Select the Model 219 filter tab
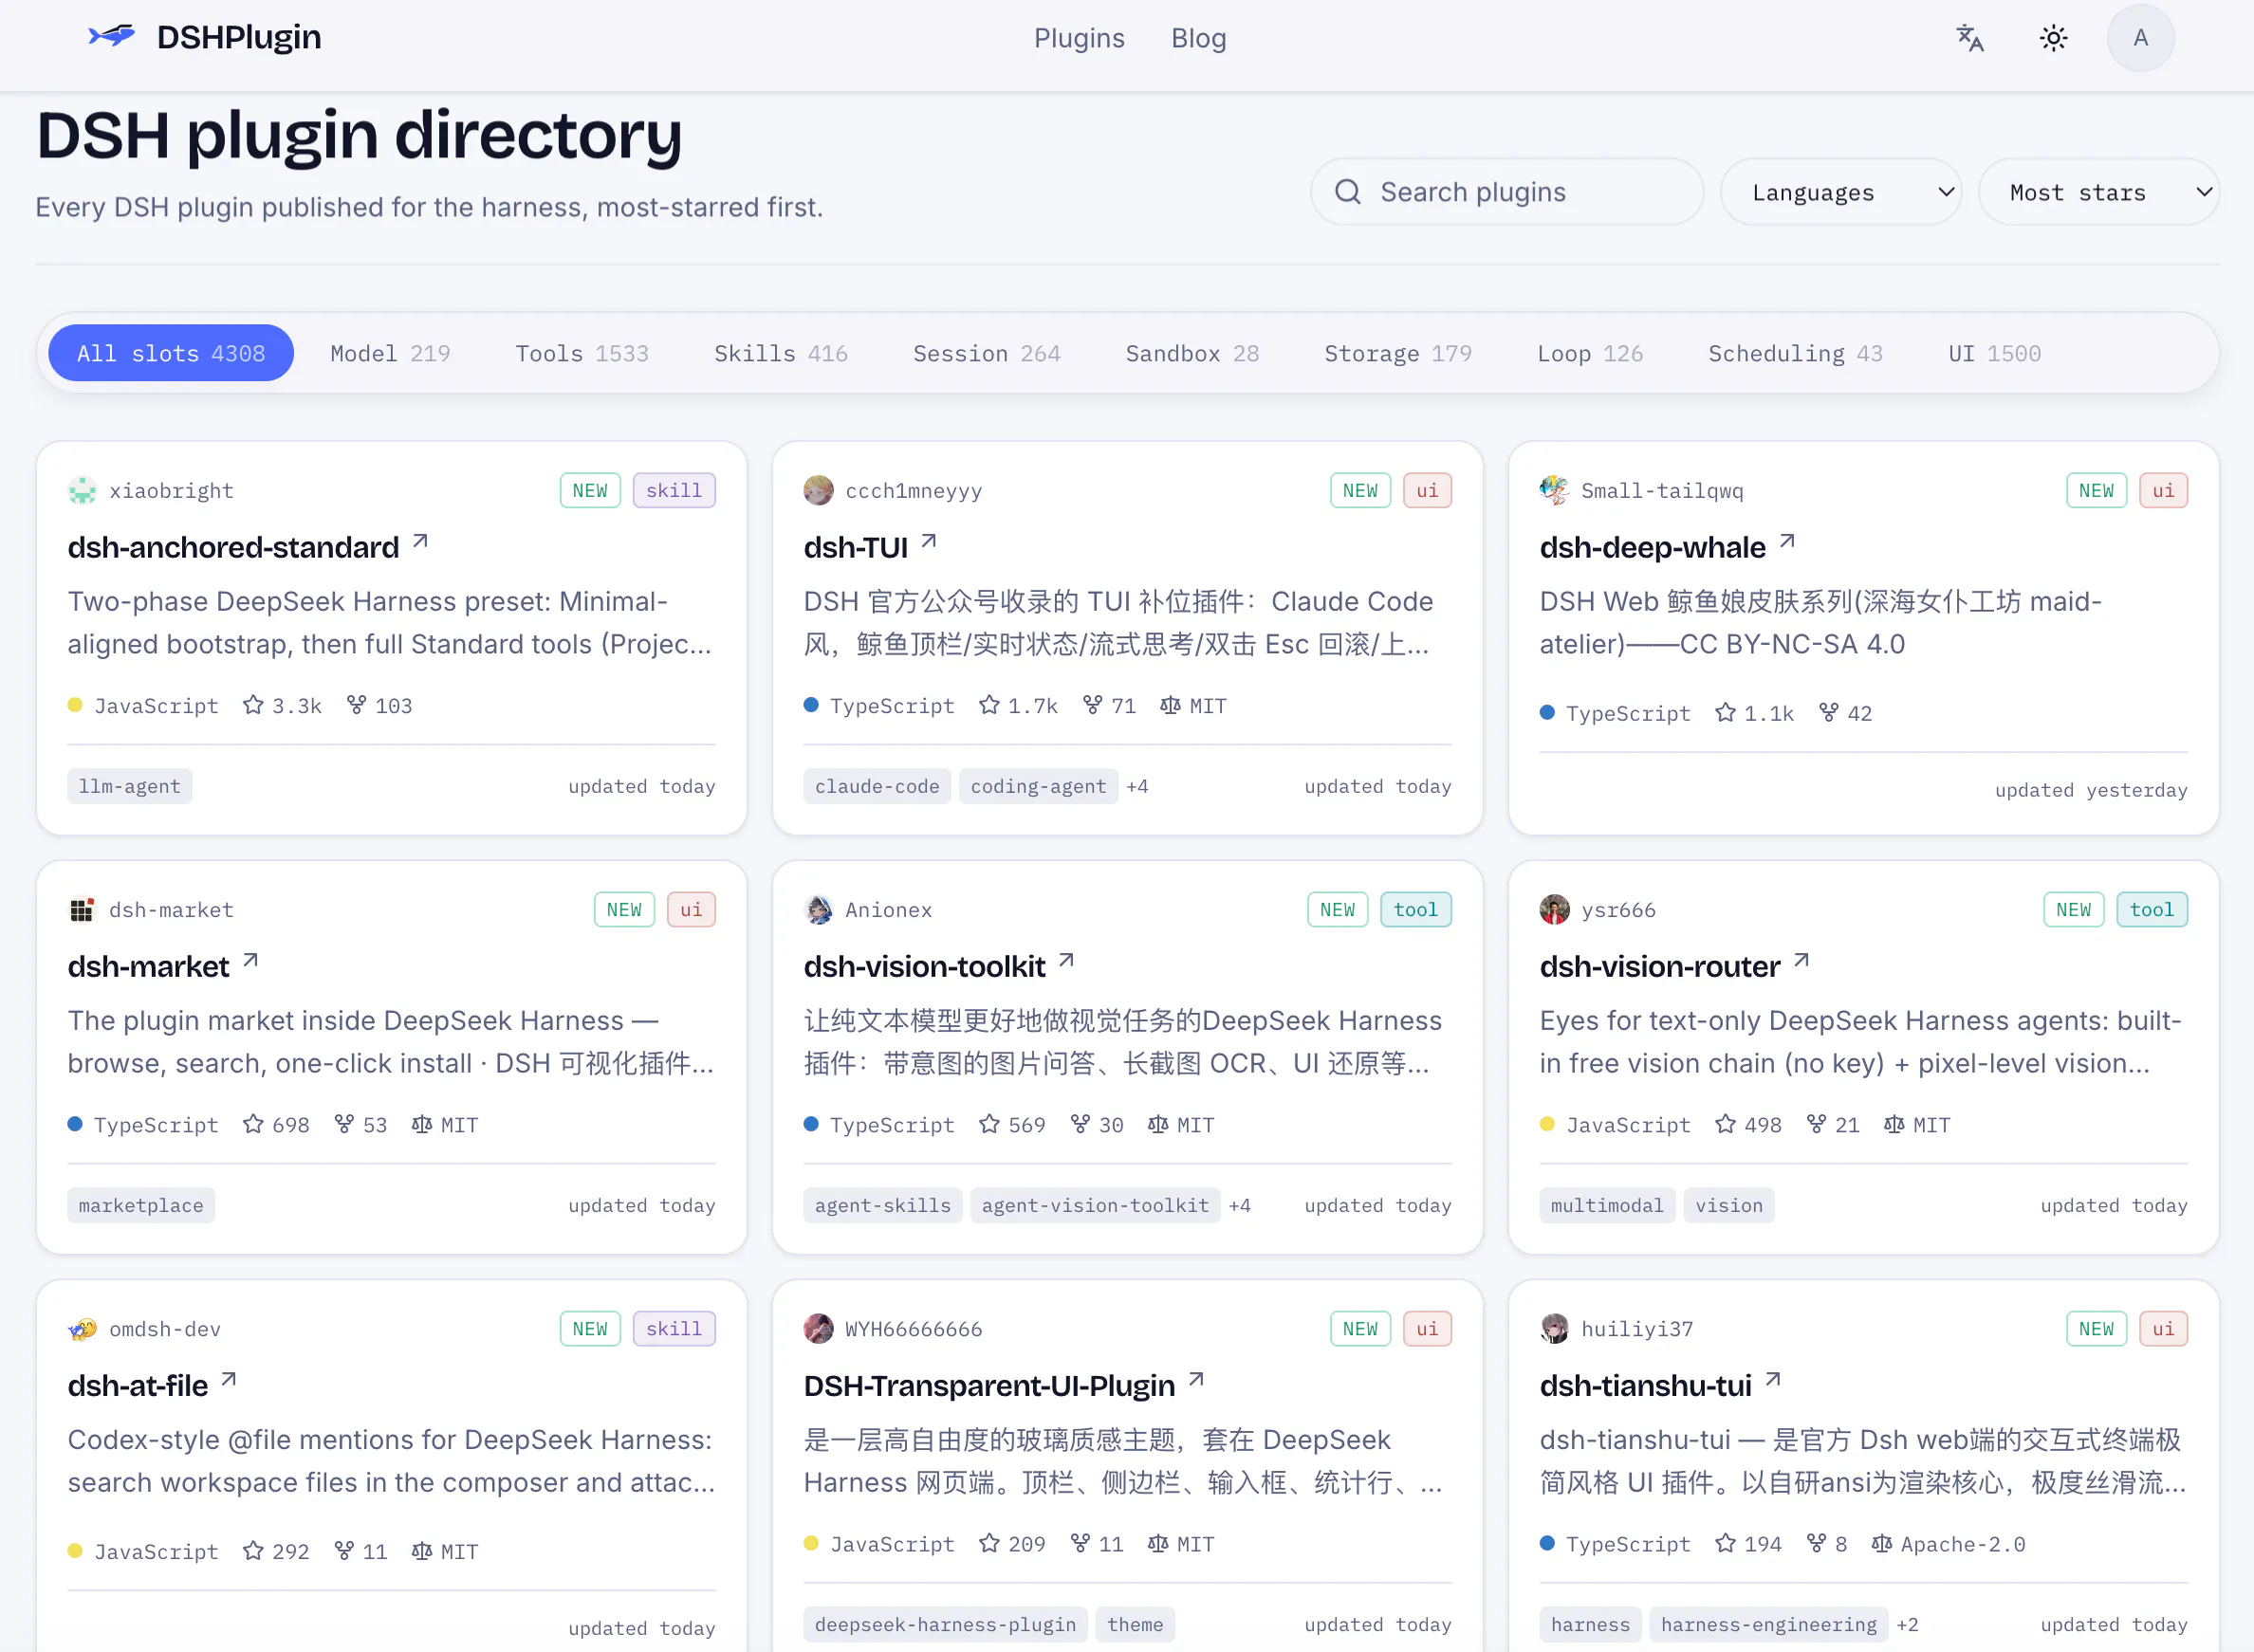Viewport: 2254px width, 1652px height. click(x=390, y=353)
